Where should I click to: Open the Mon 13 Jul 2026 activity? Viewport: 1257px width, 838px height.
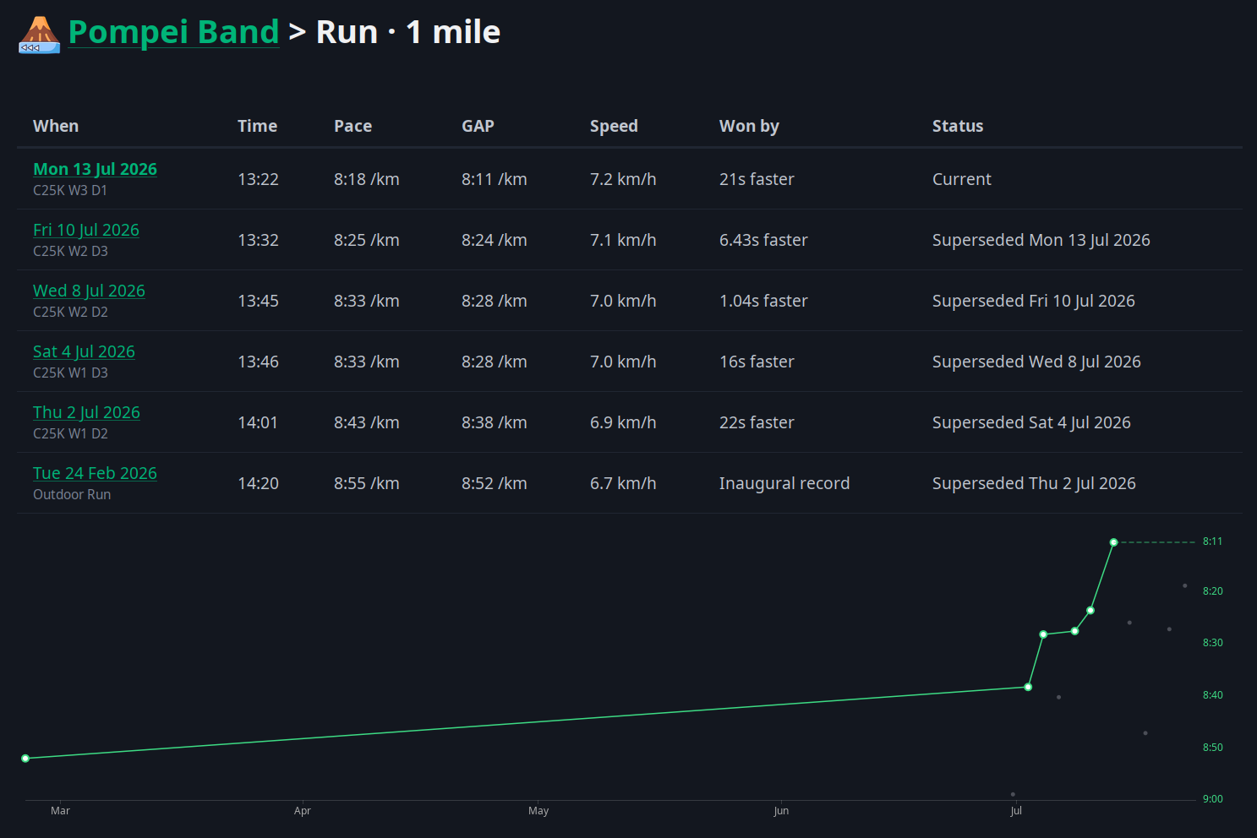[x=95, y=169]
